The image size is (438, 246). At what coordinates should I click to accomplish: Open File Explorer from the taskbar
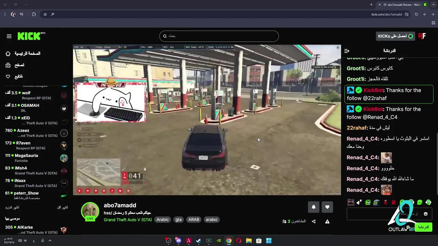[x=249, y=241]
